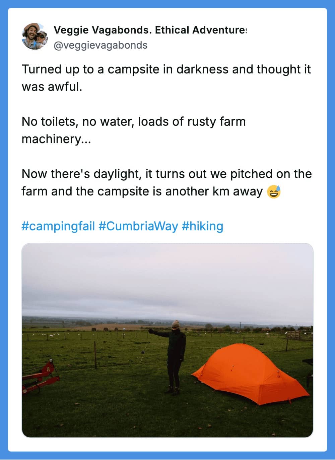The image size is (335, 460).
Task: Click the blue border around the card
Action: click(x=3, y=230)
